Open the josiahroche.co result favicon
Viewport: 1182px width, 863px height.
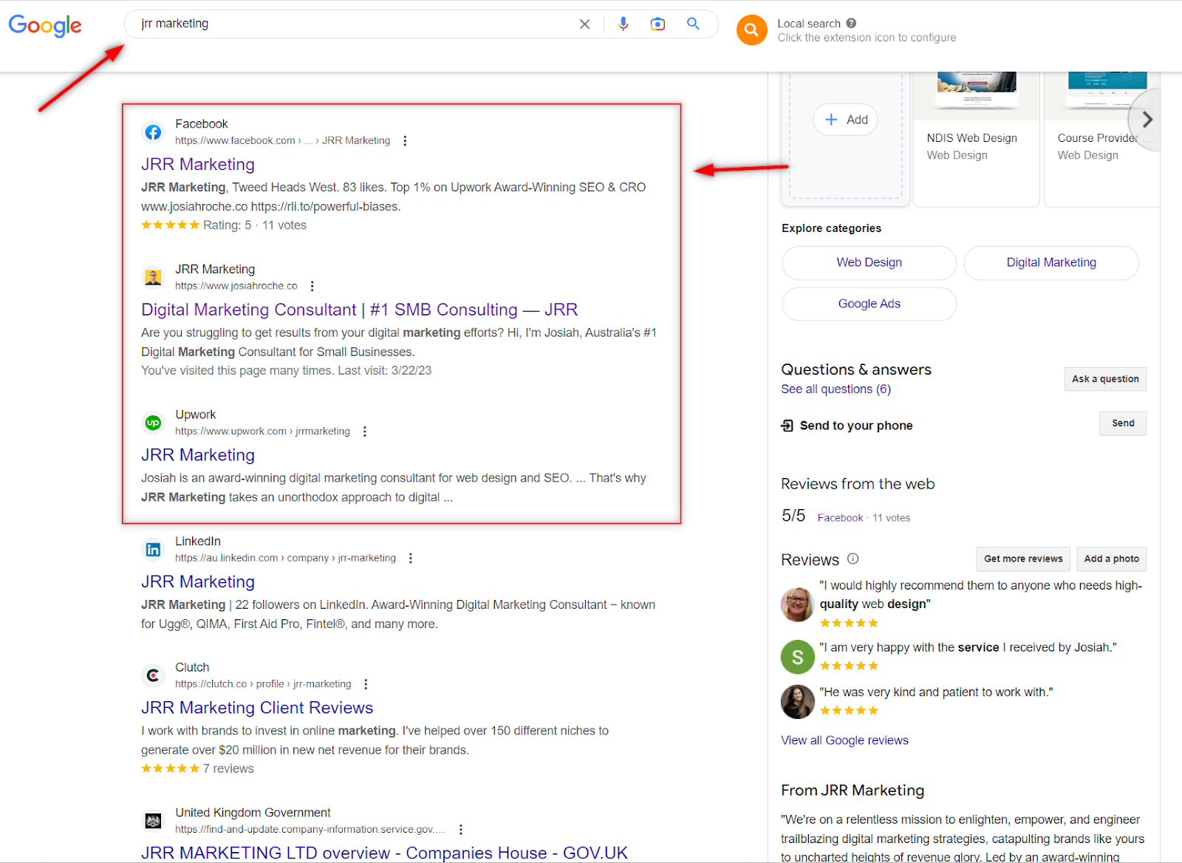(x=153, y=278)
